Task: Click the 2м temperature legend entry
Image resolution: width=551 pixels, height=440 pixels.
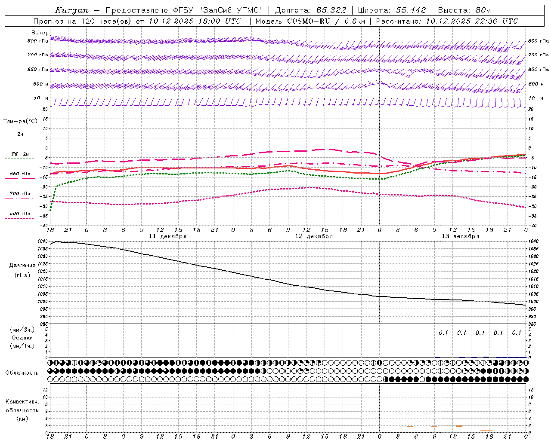Action: 20,134
